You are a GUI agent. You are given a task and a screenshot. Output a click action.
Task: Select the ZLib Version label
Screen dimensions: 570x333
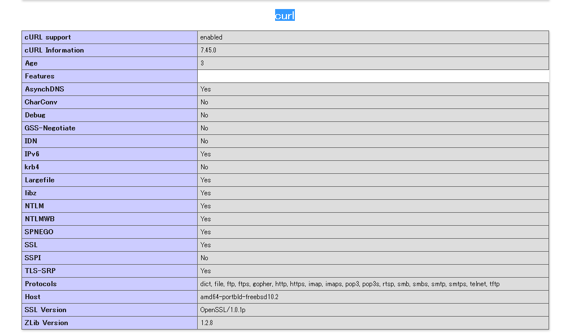click(x=46, y=323)
